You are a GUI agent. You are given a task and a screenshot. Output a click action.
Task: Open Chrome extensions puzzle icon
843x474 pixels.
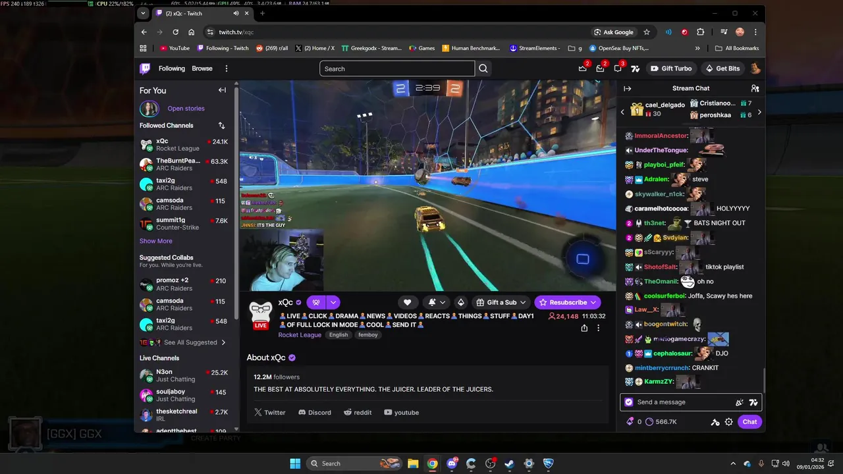point(701,32)
